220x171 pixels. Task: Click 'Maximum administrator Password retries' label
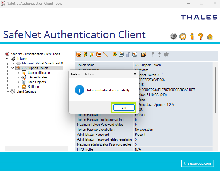[104, 144]
